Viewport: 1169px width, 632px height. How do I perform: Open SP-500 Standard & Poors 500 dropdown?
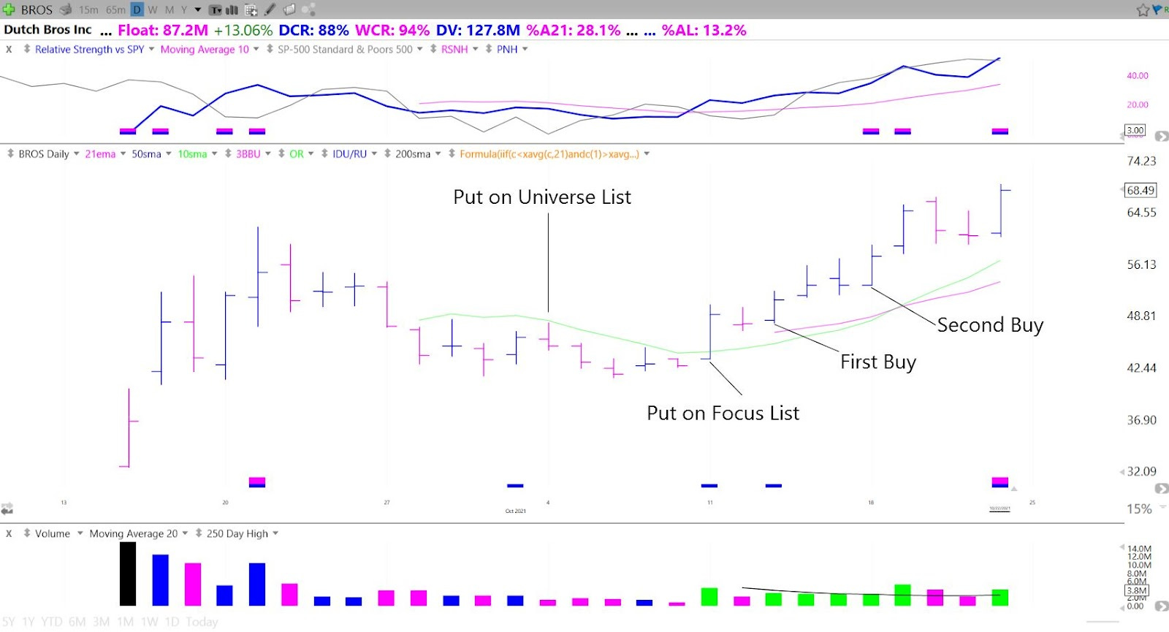tap(419, 49)
